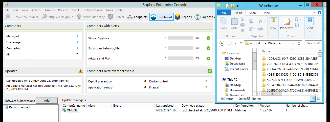This screenshot has width=330, height=122.
Task: Open Recent places in Favorites
Action: coord(239,69)
